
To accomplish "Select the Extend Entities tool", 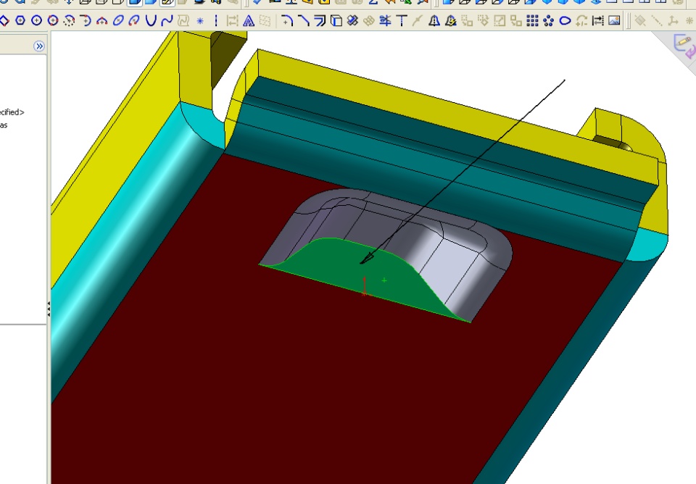I will click(402, 20).
